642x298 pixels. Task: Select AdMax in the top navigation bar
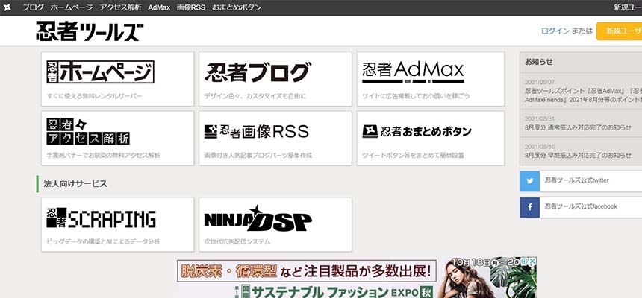[158, 7]
